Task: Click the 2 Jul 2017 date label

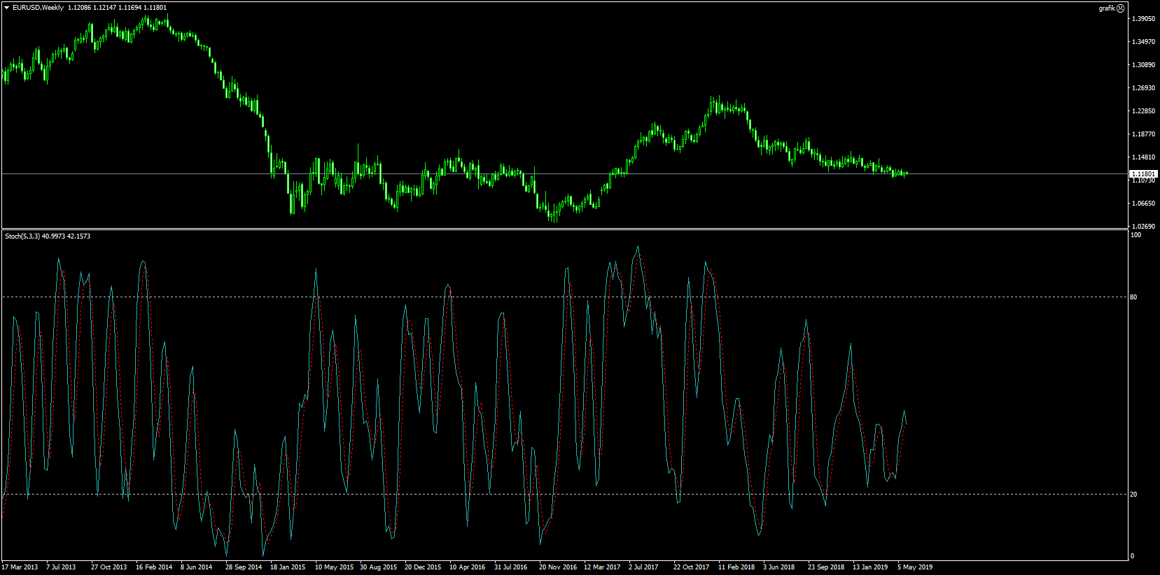Action: coord(643,567)
